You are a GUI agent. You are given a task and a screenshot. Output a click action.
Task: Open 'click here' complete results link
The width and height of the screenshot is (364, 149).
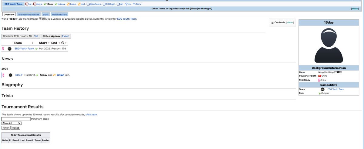[91, 115]
